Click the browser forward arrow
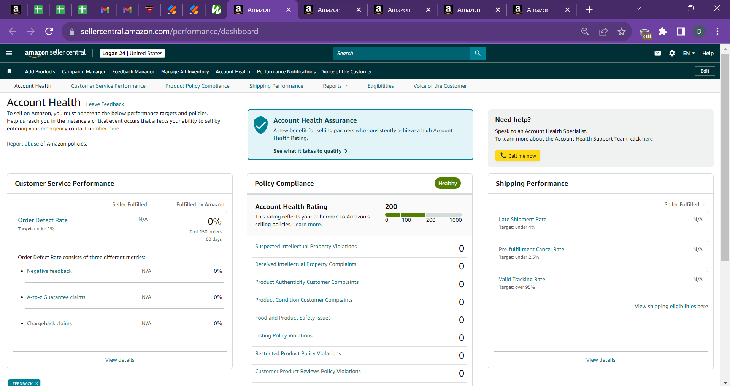Viewport: 730px width, 386px height. pos(31,32)
